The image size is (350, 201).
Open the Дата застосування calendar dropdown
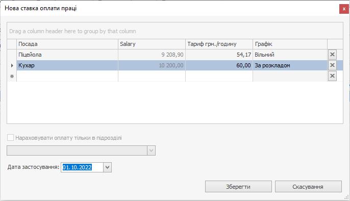tap(107, 167)
